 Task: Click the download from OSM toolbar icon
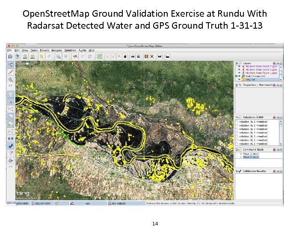[x=25, y=56]
